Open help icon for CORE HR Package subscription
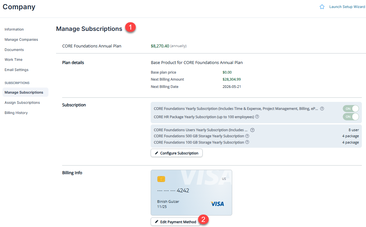This screenshot has width=366, height=227. (x=257, y=117)
